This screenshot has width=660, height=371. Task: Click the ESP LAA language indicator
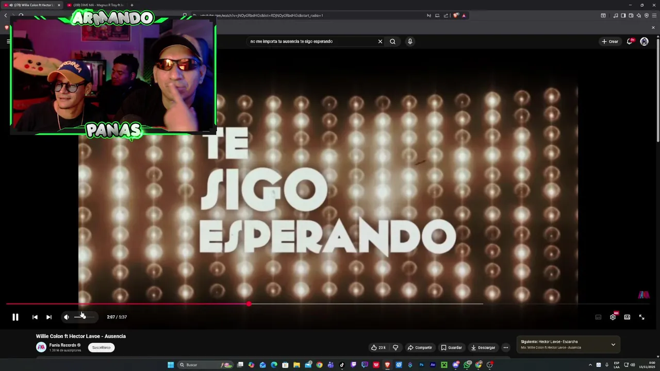[617, 365]
